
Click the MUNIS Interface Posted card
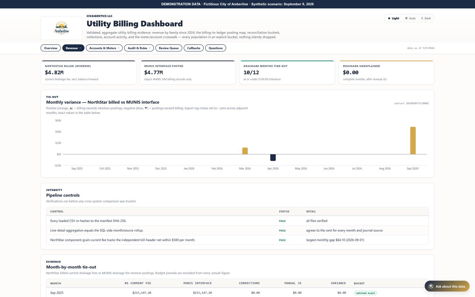(188, 72)
